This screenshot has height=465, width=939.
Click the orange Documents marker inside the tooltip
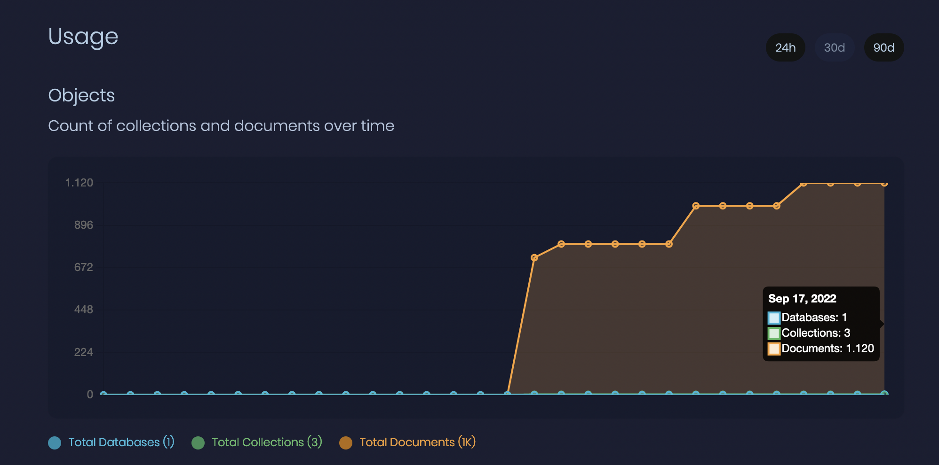[x=773, y=349]
